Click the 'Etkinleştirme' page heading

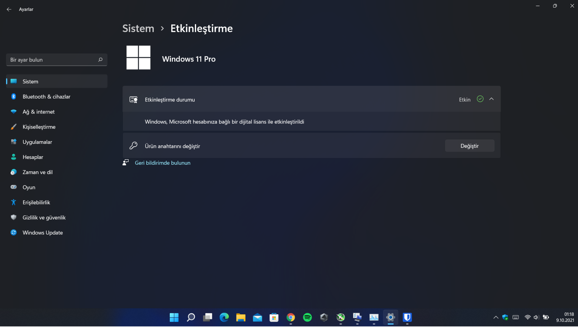coord(202,28)
